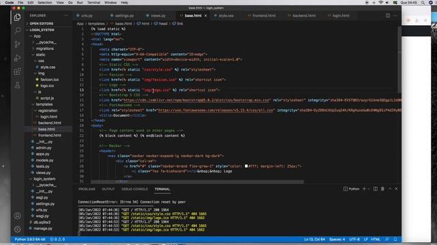Click the vertical scrollbar of the editor

click(x=399, y=60)
